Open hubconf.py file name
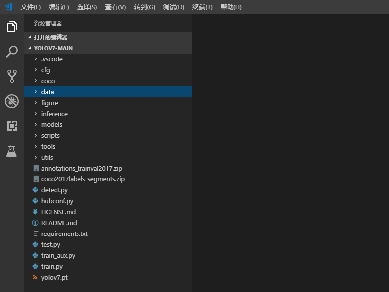389x292 pixels. coord(57,201)
